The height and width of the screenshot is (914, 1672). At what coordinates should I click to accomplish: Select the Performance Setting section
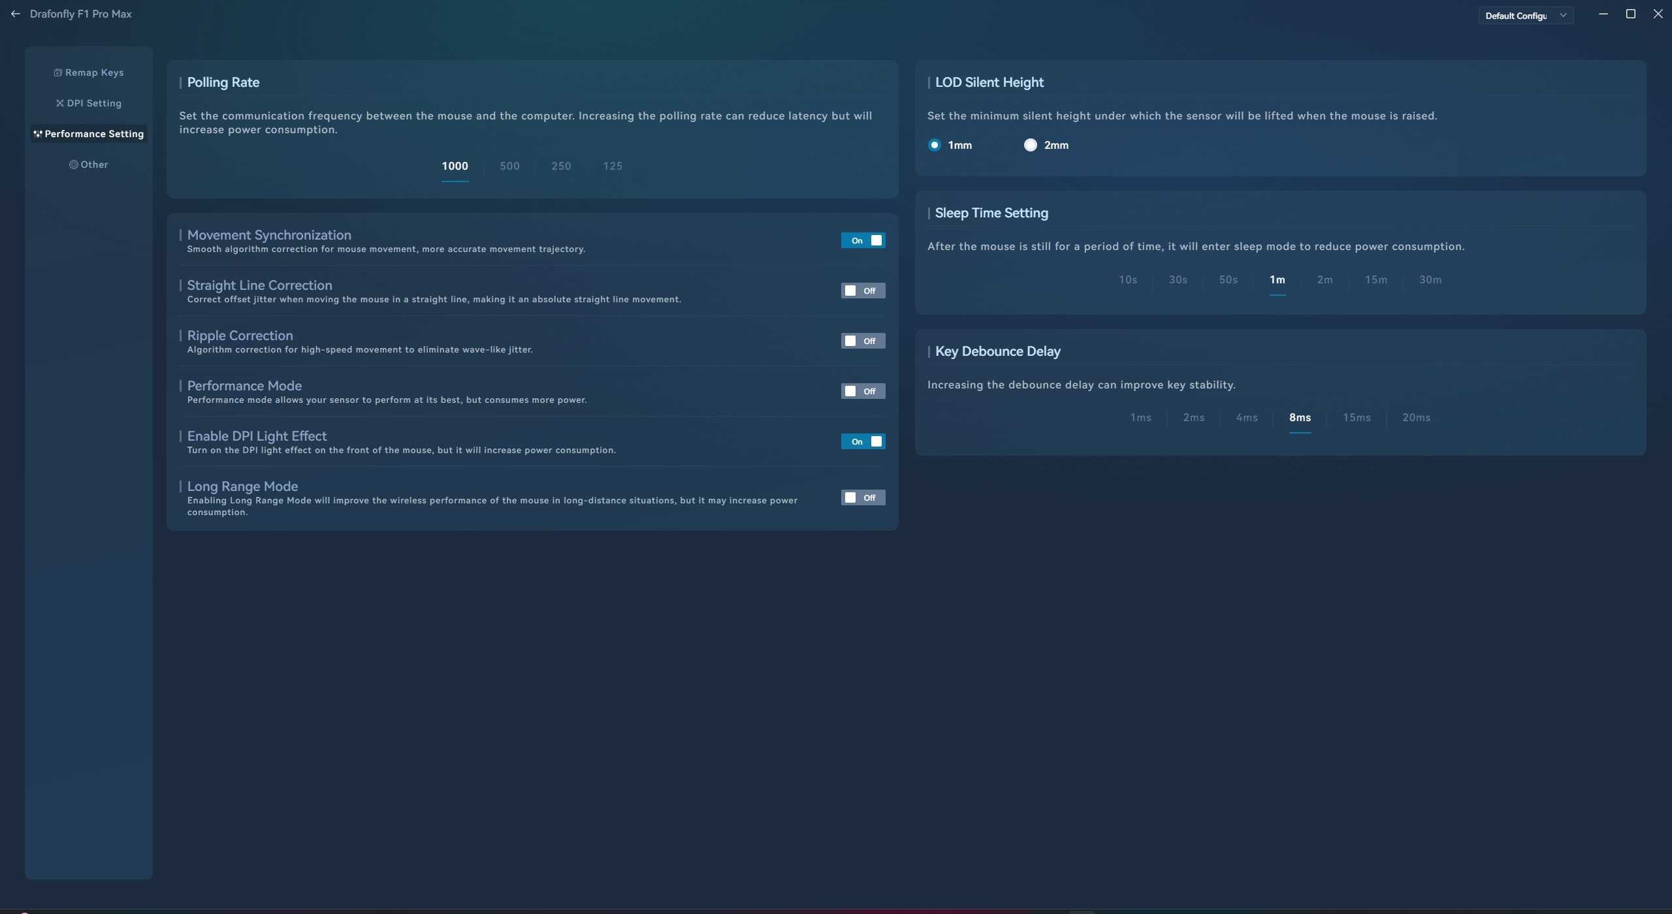[89, 134]
